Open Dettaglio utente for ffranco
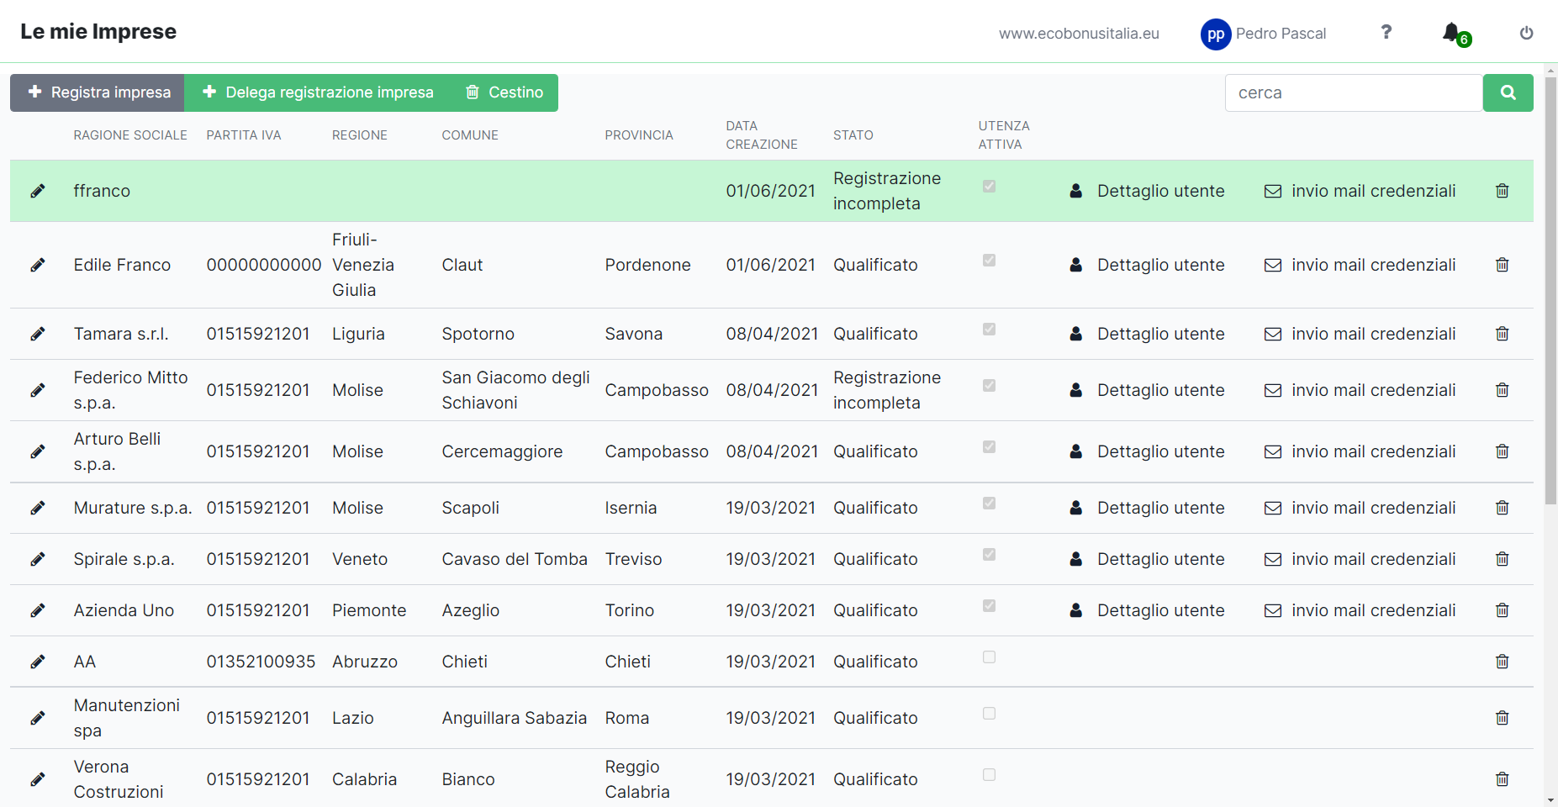The image size is (1558, 807). [1147, 191]
